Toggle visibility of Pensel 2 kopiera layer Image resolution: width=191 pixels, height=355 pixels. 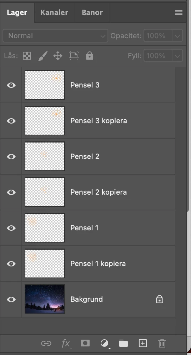(x=11, y=192)
